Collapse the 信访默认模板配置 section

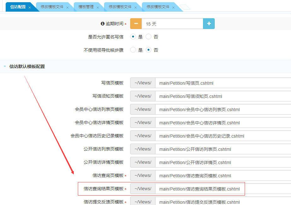coord(5,66)
